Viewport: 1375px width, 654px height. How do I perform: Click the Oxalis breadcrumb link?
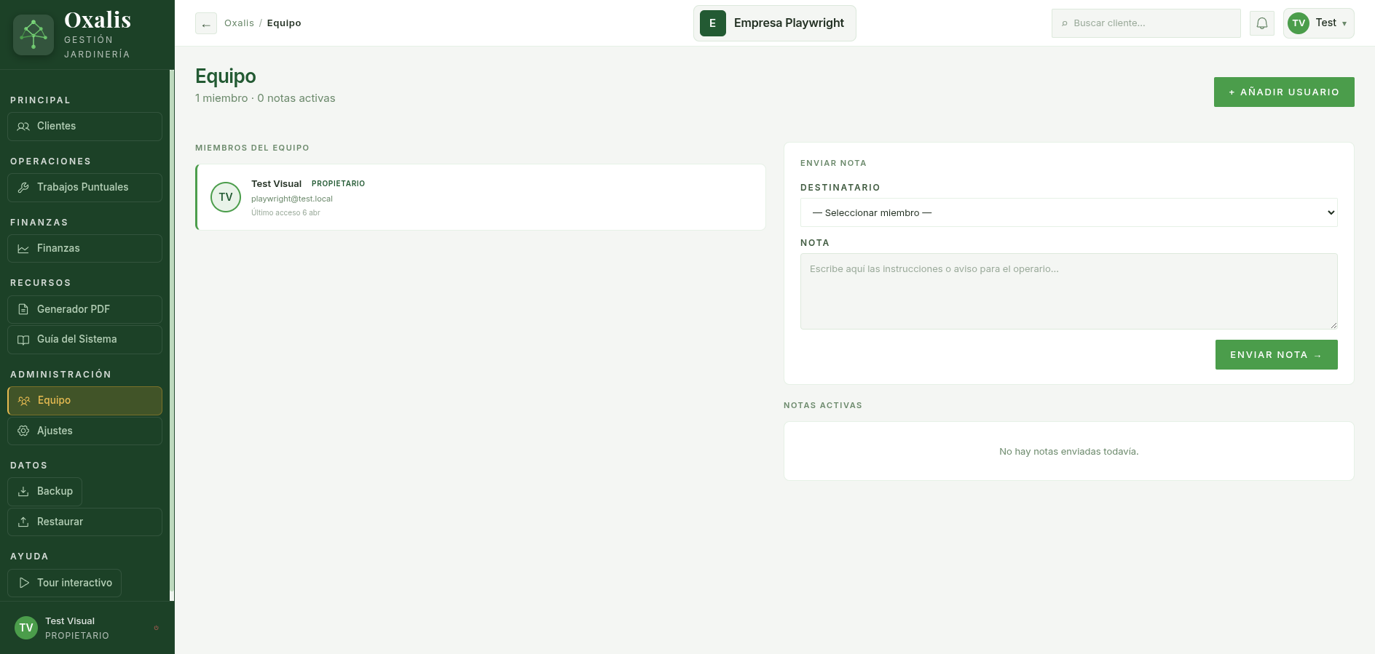coord(239,23)
